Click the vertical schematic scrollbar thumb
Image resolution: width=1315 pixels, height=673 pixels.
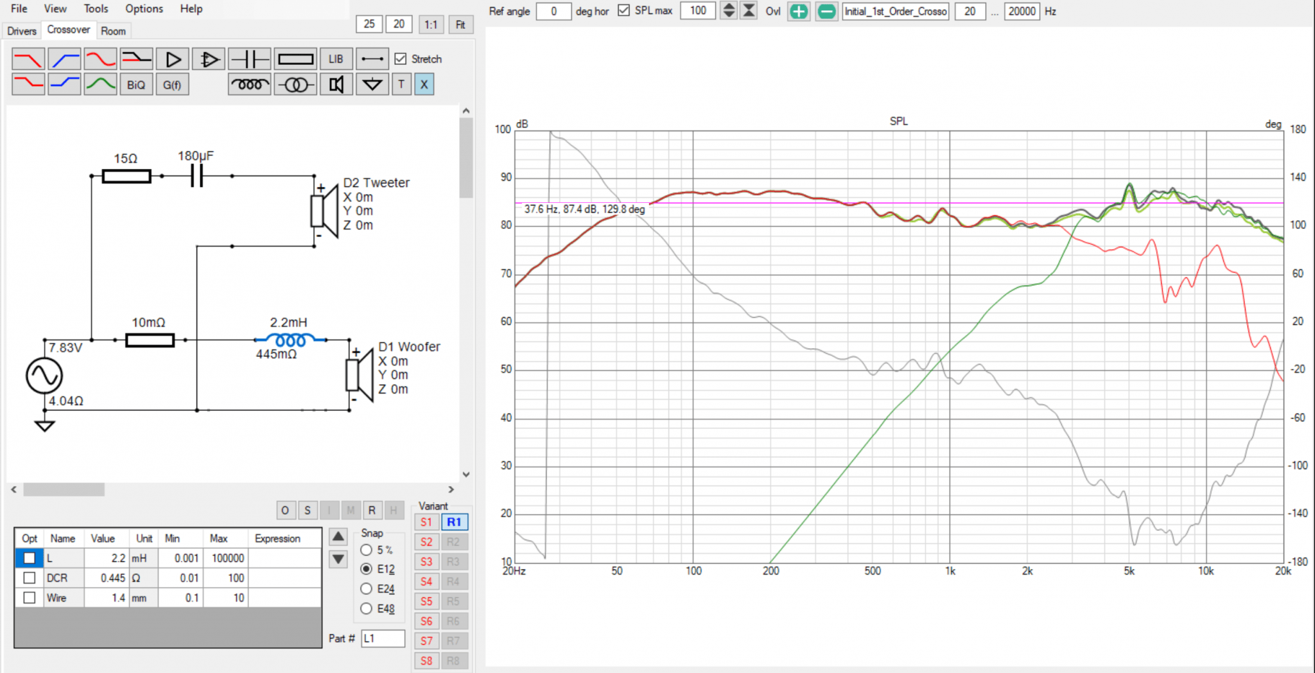click(466, 158)
